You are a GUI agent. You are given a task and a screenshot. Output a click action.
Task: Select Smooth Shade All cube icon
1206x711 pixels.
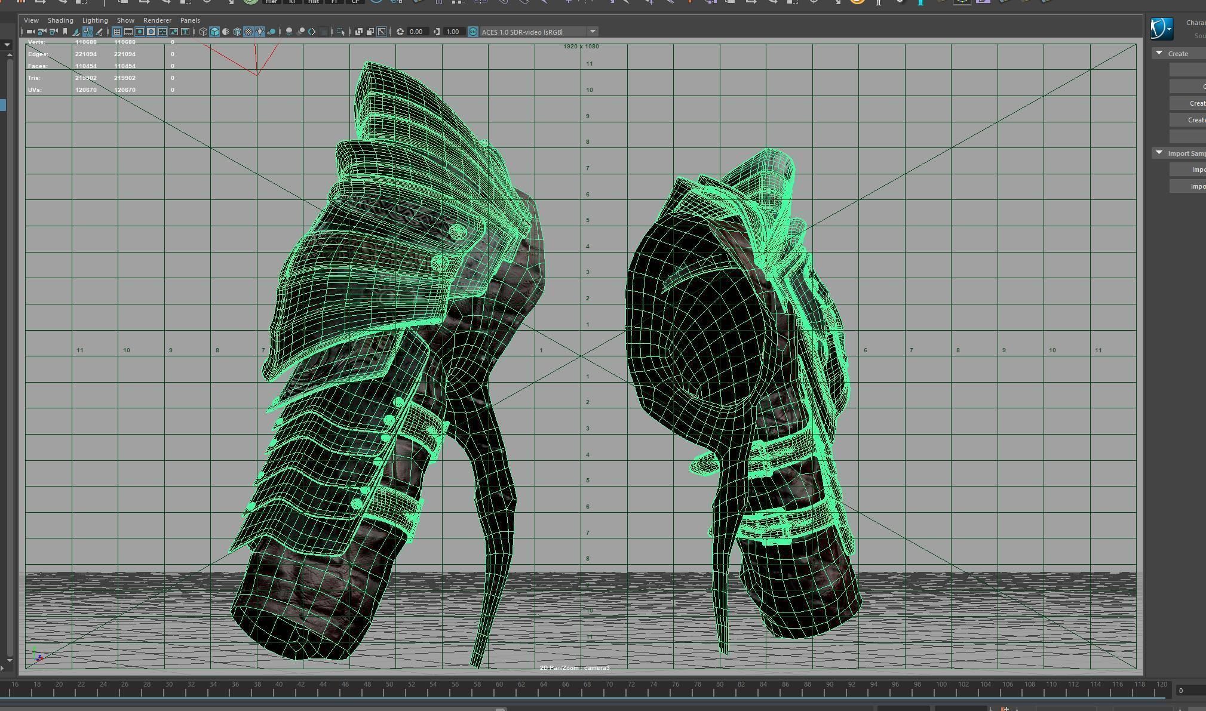pos(214,32)
